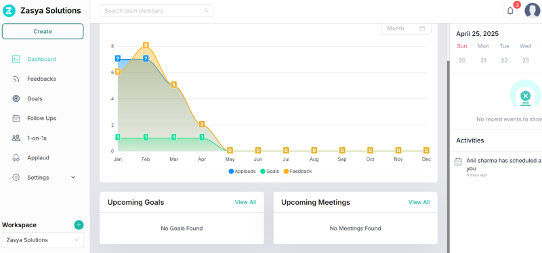This screenshot has width=542, height=253.
Task: Click the Create button
Action: pos(43,31)
